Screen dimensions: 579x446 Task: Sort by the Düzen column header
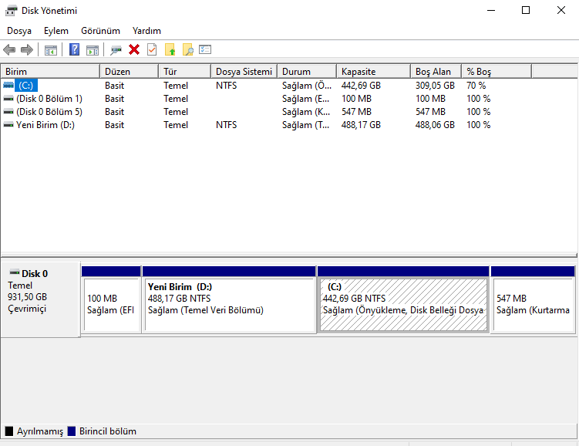click(x=130, y=71)
